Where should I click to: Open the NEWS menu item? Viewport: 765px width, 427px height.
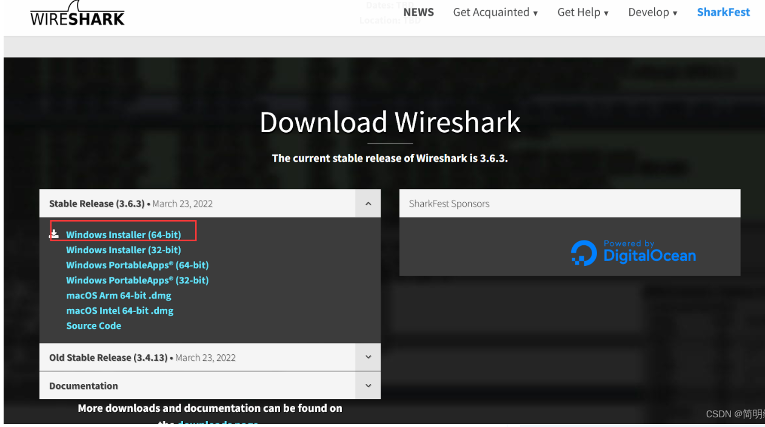tap(418, 12)
